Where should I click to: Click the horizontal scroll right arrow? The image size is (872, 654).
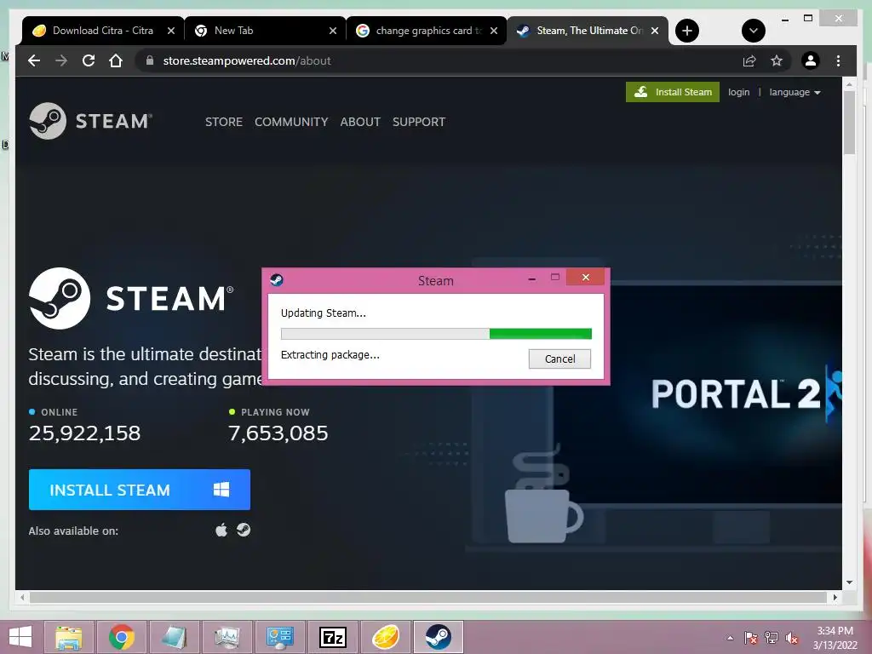click(x=835, y=597)
